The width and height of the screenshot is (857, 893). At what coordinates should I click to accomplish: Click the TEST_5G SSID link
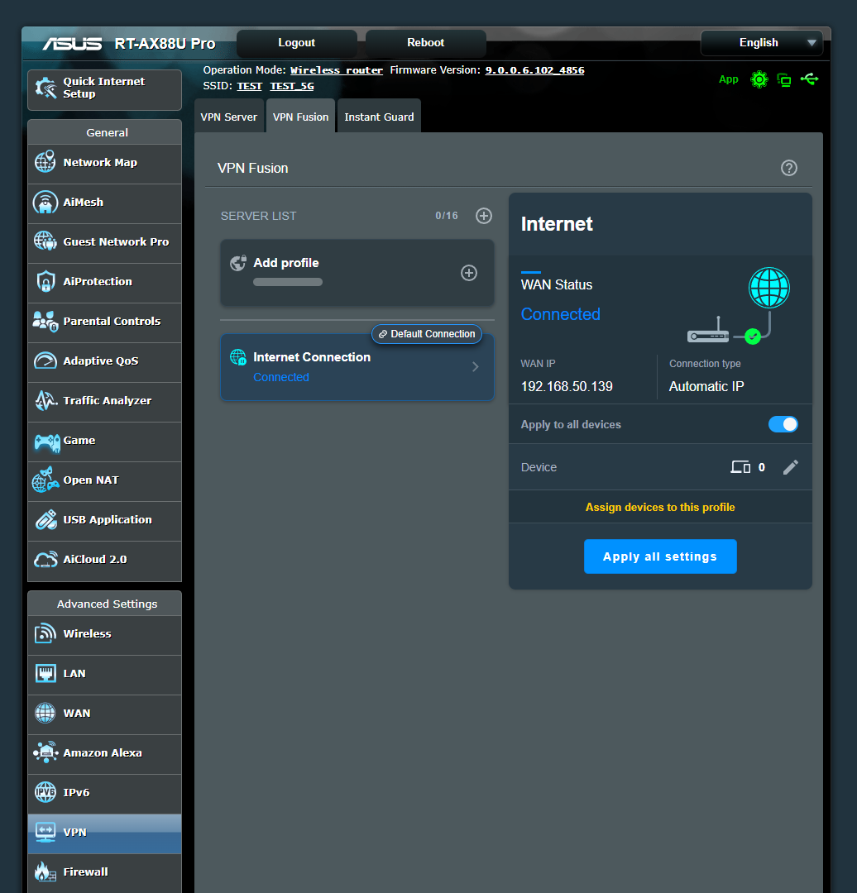(292, 86)
